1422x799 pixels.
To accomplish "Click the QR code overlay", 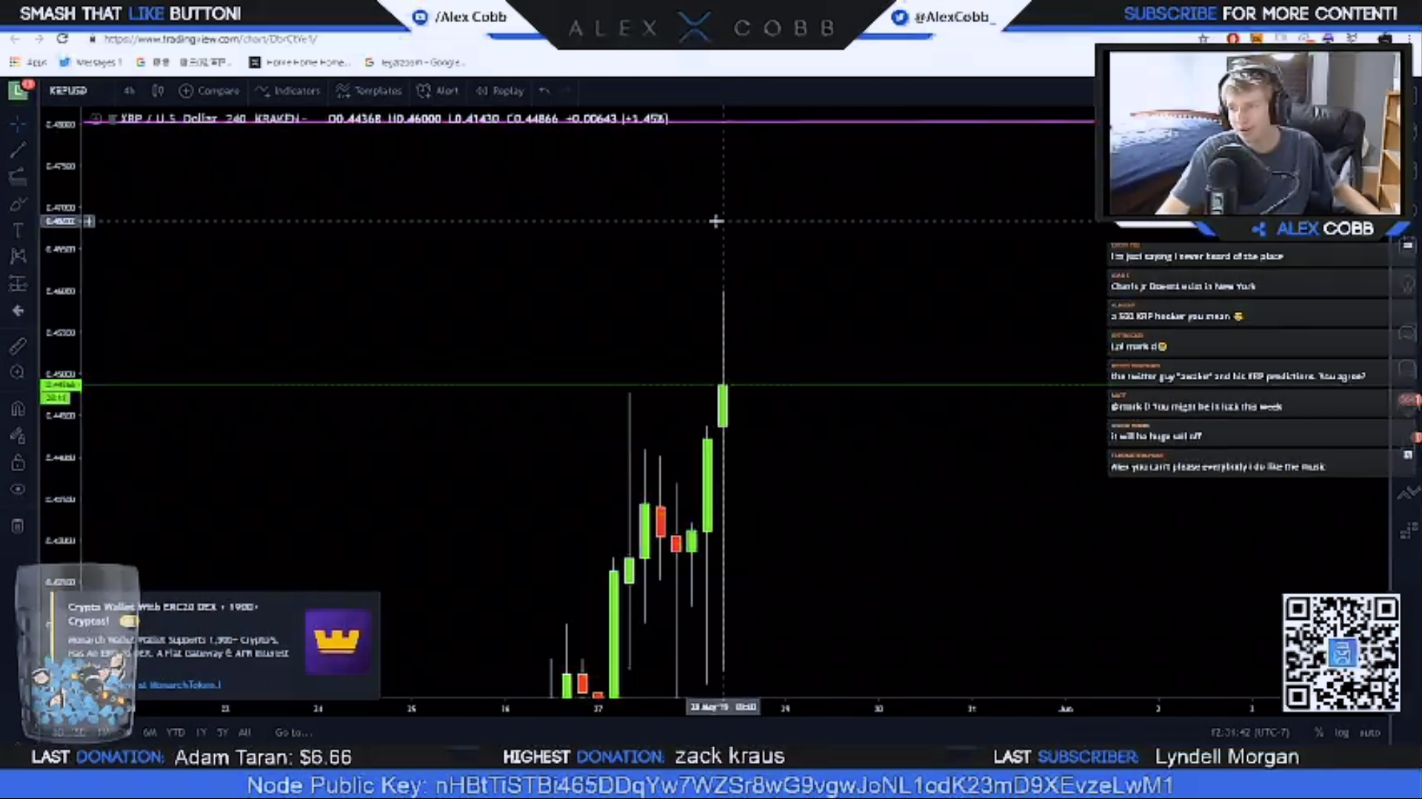I will tap(1341, 653).
